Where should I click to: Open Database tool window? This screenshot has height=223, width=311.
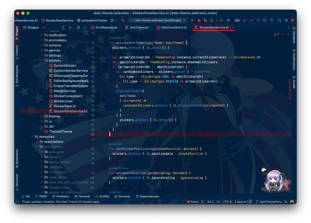(294, 35)
